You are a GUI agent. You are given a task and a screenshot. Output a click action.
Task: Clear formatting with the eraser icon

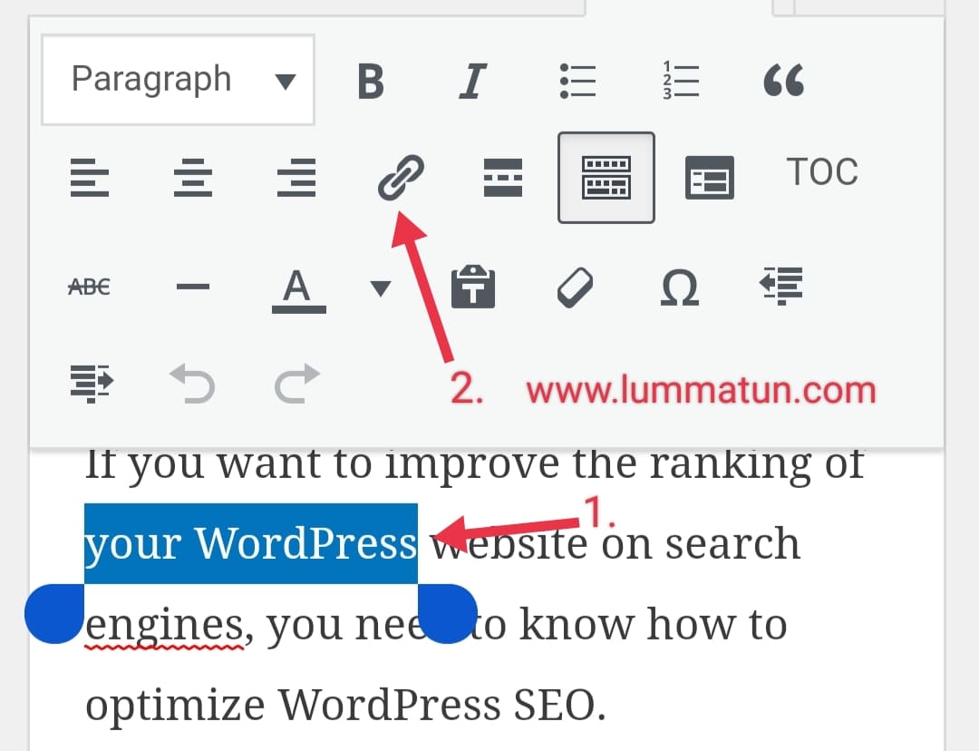[576, 288]
